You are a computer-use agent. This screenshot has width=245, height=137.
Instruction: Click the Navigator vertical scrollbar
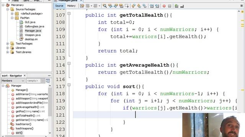coord(50,102)
